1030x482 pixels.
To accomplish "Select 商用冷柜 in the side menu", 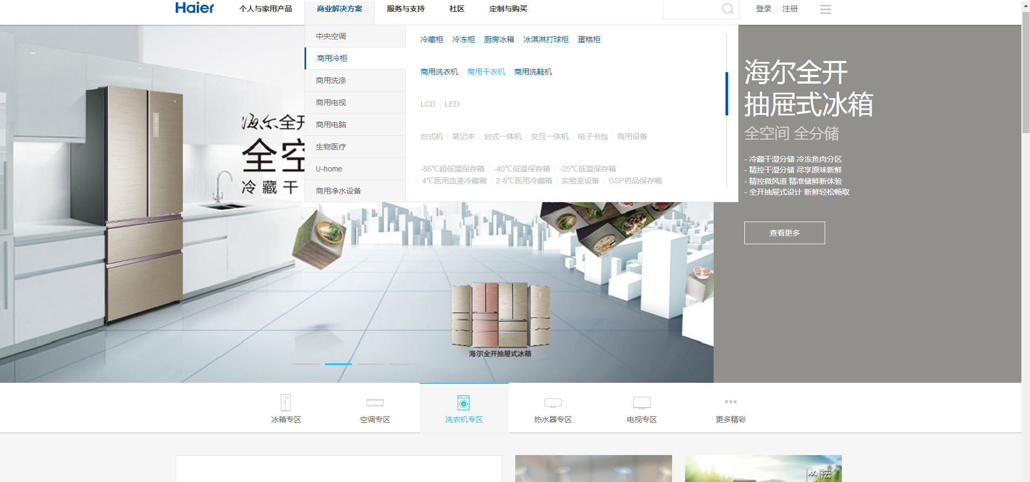I will (355, 58).
